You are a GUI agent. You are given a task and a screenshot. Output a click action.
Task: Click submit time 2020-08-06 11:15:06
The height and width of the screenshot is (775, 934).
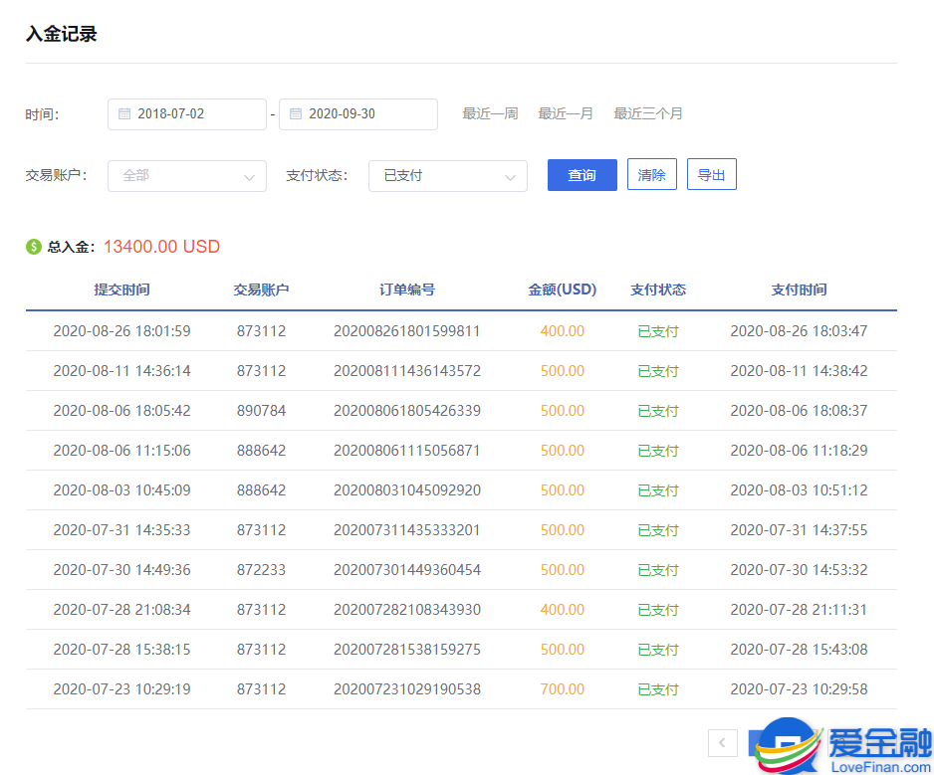pyautogui.click(x=122, y=451)
